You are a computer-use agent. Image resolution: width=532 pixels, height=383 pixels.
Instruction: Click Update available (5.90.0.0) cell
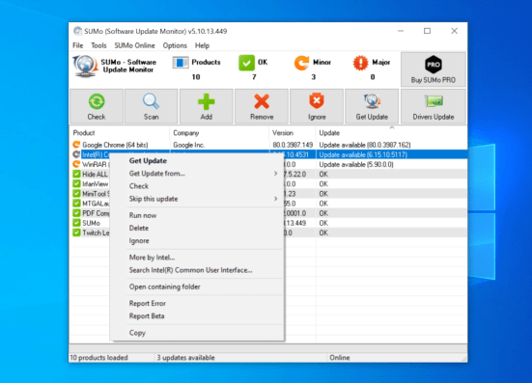(356, 164)
